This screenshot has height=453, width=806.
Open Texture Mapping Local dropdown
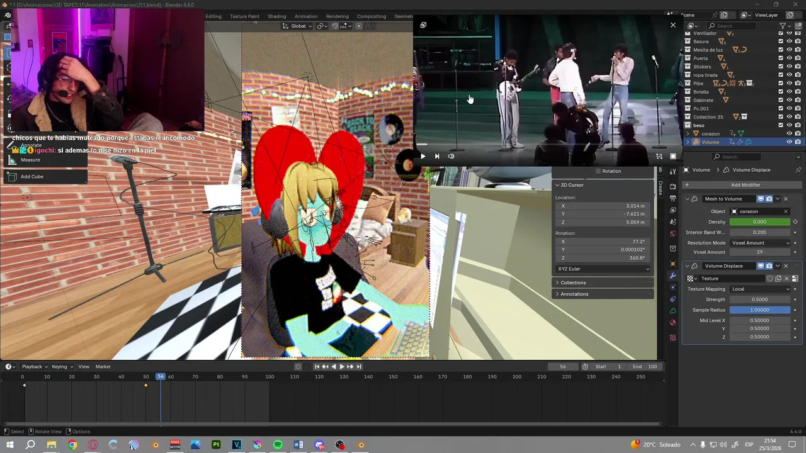click(760, 289)
